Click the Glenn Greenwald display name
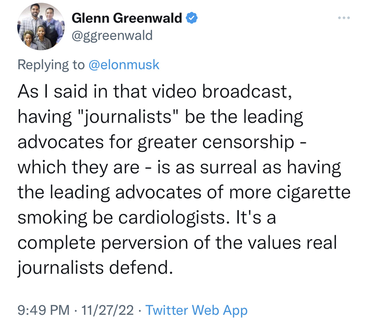Image resolution: width=369 pixels, height=328 pixels. tap(127, 18)
